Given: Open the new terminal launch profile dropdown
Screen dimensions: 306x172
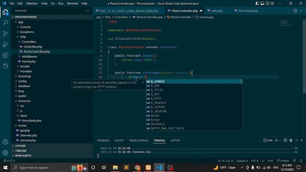Looking at the screenshot, I should tap(280, 140).
